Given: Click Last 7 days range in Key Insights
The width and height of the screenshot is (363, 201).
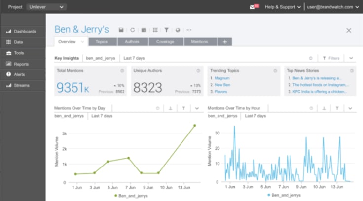Looking at the screenshot, I should [x=134, y=58].
